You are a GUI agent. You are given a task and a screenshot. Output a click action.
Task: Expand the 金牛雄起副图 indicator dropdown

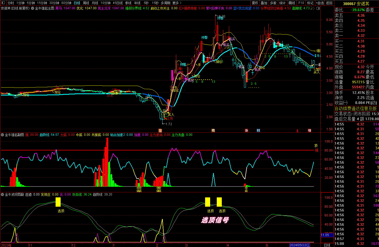click(x=2, y=135)
